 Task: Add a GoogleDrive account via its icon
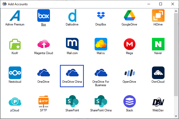pos(130,15)
